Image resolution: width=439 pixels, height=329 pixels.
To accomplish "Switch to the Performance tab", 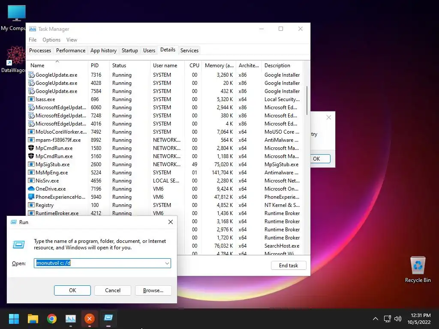I will [x=71, y=51].
